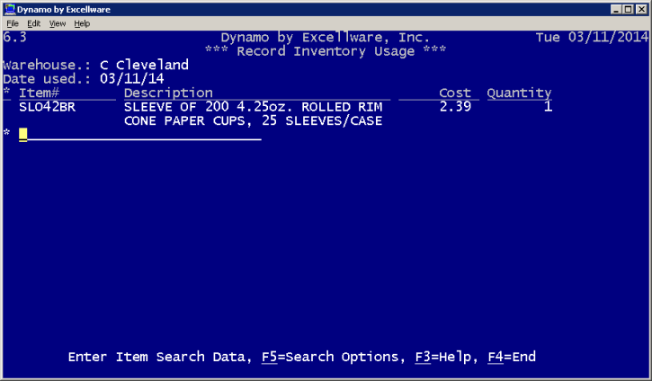
Task: Maximize the Dynamo window
Action: tap(629, 9)
